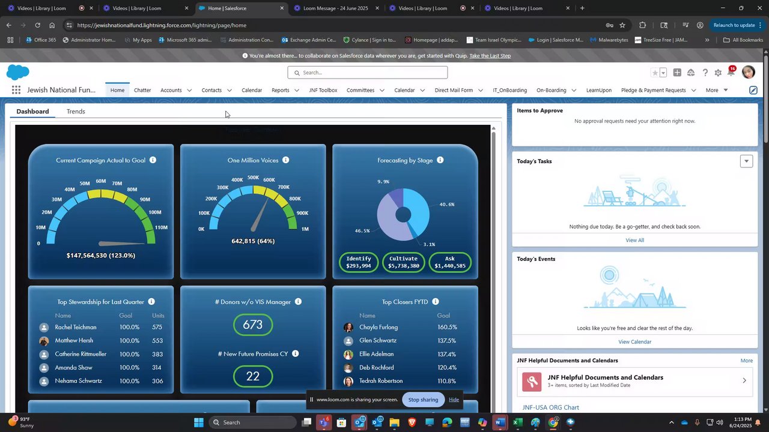769x432 pixels.
Task: Reload the page in browser toolbar
Action: click(x=37, y=25)
